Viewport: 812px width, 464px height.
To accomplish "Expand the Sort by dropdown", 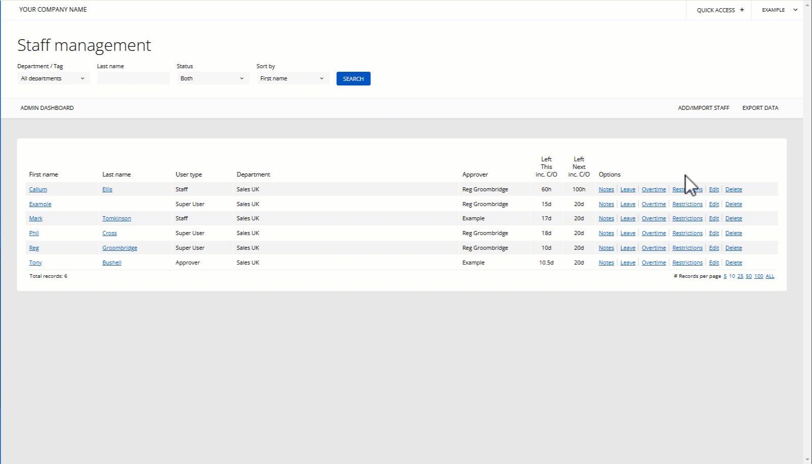I will tap(292, 78).
